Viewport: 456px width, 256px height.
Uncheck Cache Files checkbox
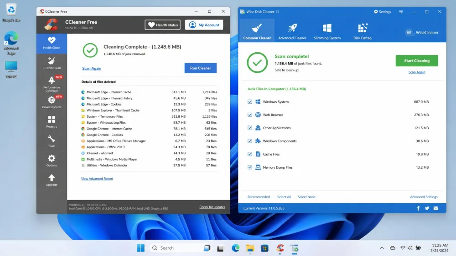(250, 154)
